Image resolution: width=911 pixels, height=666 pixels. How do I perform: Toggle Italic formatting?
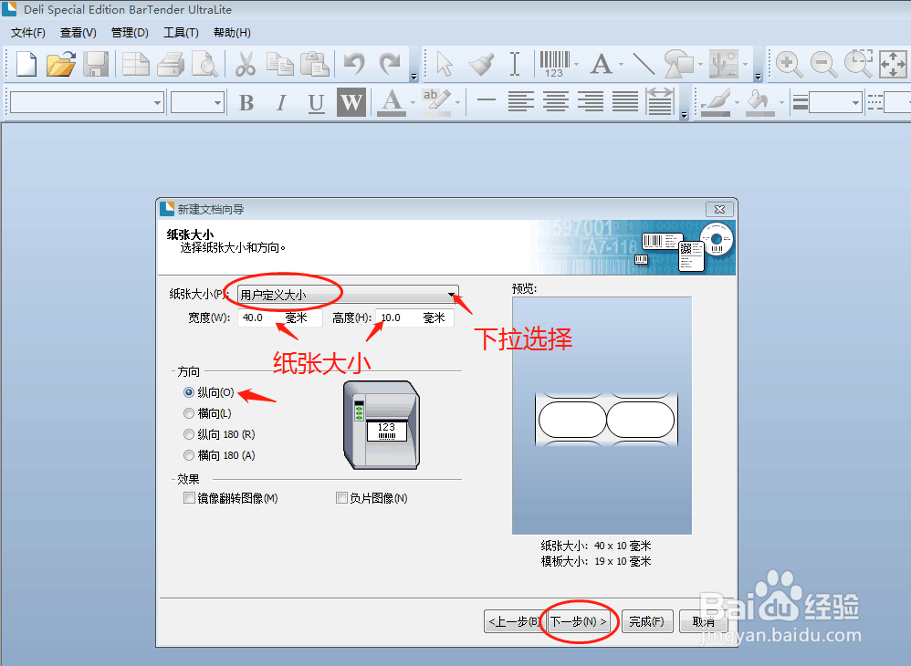point(281,103)
